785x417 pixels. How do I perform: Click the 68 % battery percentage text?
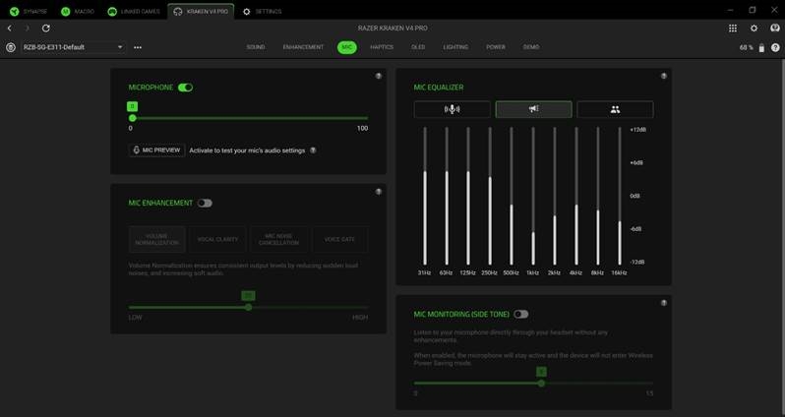[746, 47]
